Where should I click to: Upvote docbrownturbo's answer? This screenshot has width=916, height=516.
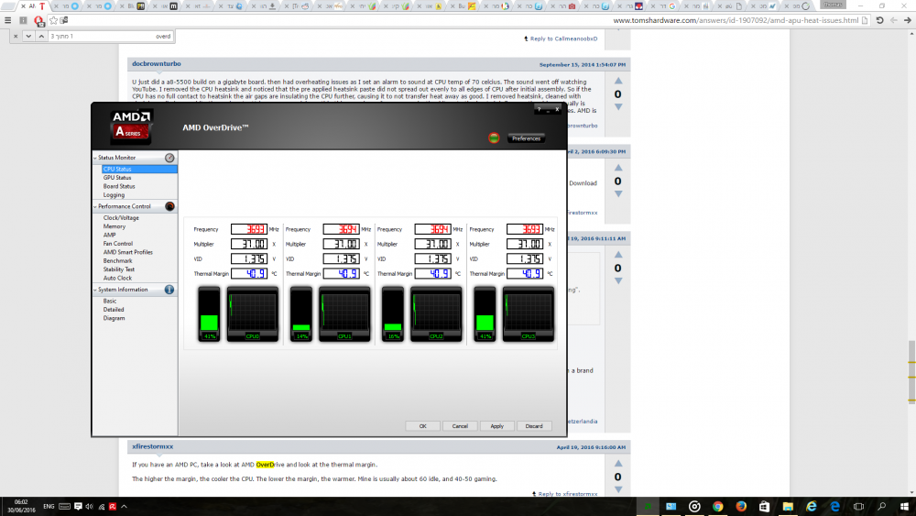(618, 81)
